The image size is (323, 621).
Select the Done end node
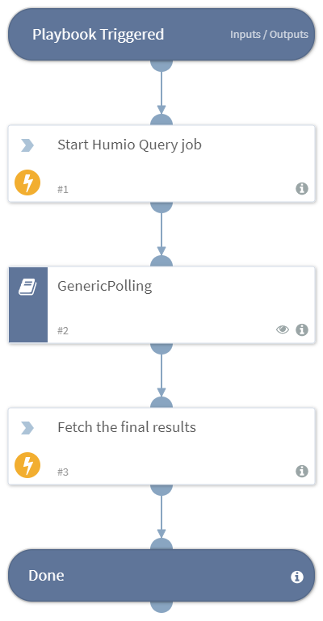point(161,576)
